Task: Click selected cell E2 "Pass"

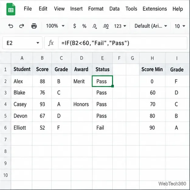Action: (102, 81)
